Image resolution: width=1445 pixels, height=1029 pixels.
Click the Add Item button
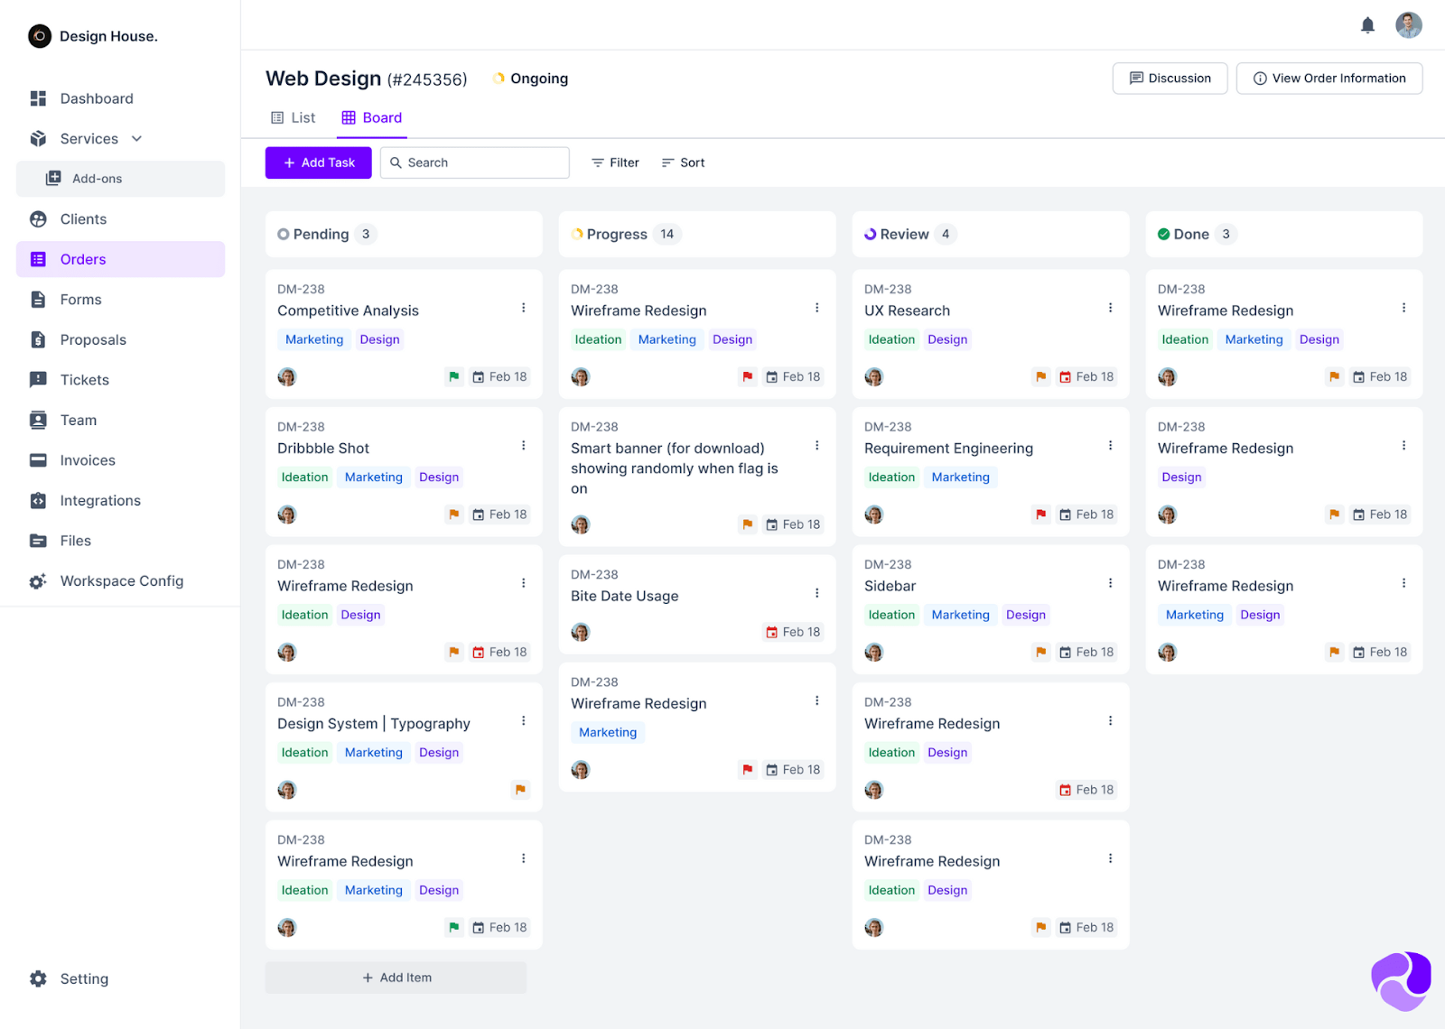396,978
